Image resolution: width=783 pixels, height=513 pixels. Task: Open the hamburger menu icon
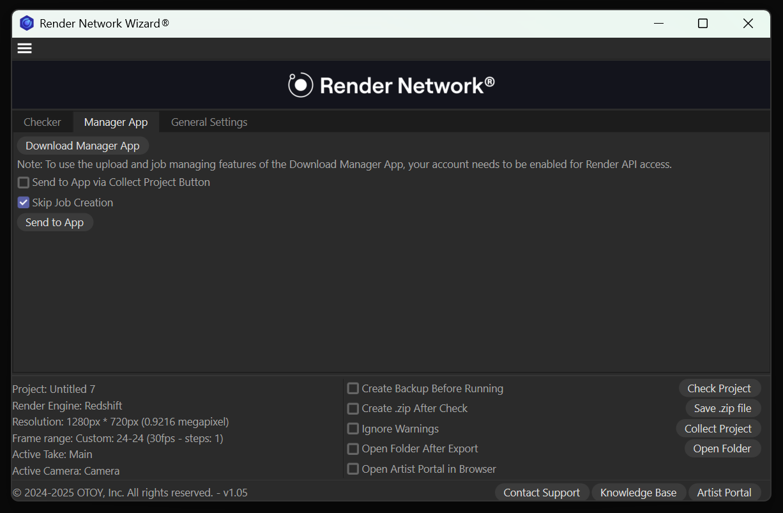coord(24,49)
